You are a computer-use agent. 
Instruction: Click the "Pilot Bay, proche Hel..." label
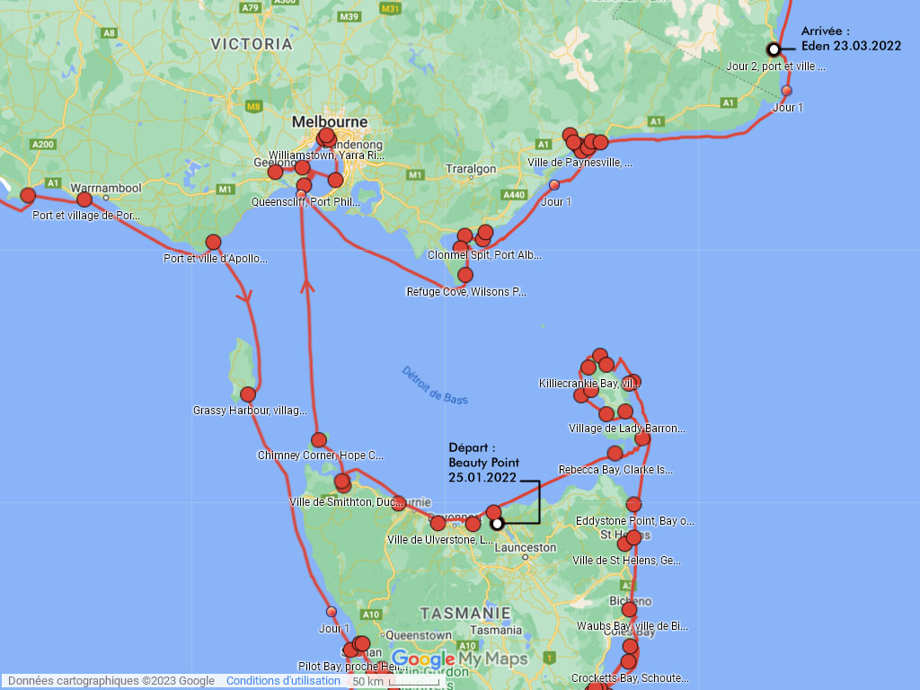point(352,666)
